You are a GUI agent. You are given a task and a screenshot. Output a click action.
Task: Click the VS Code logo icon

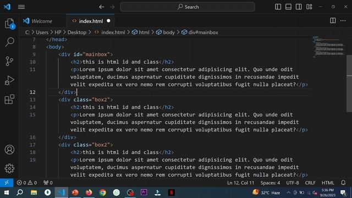[7, 7]
